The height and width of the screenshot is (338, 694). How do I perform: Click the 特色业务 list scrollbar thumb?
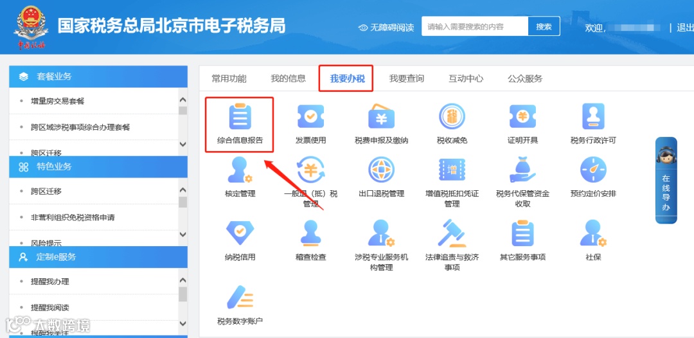tap(182, 202)
